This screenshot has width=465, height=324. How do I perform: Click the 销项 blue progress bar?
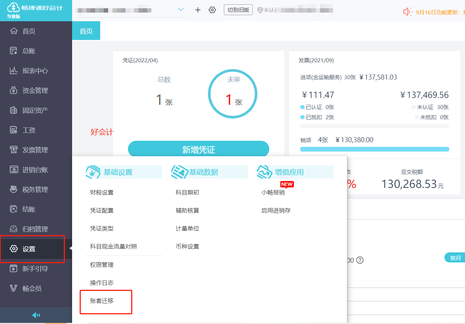pos(375,149)
